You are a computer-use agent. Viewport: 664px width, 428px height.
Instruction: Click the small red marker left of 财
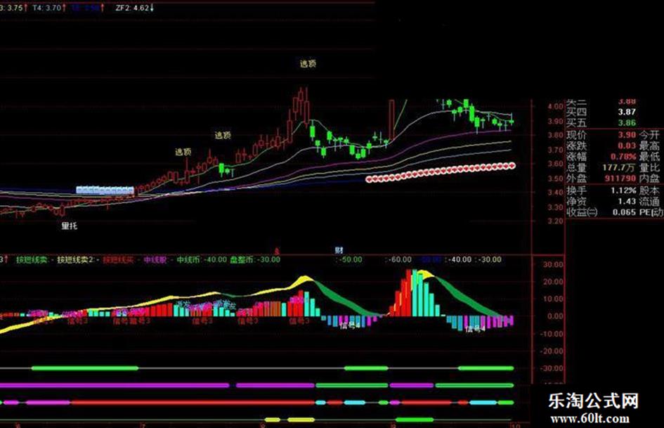277,250
